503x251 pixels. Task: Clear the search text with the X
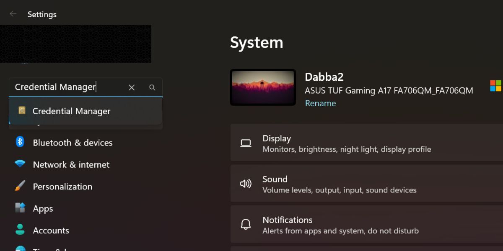click(132, 87)
